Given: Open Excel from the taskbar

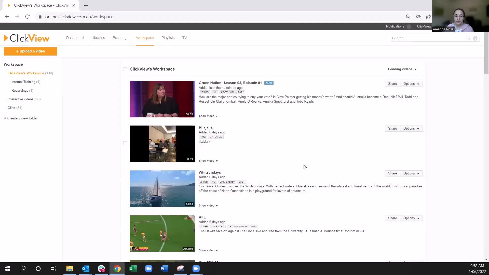Looking at the screenshot, I should (x=133, y=269).
